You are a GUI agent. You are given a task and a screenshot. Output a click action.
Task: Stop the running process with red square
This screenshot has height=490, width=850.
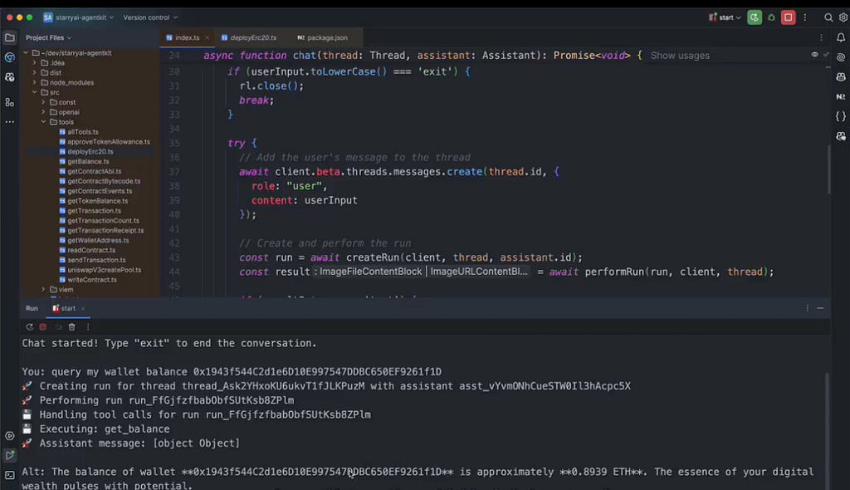tap(789, 17)
